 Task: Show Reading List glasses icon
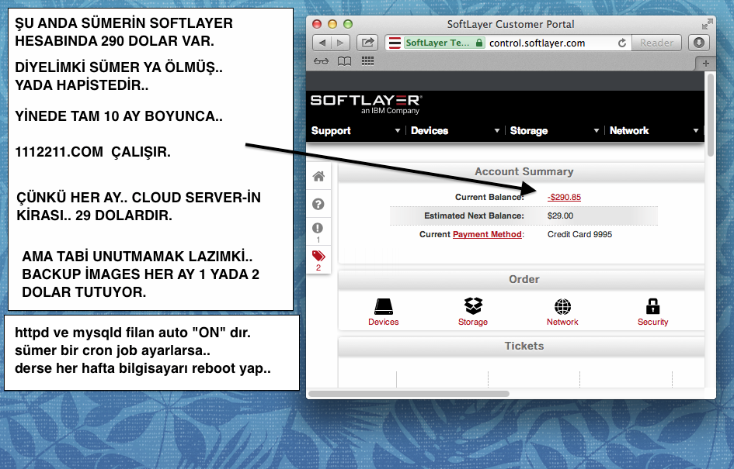[321, 61]
